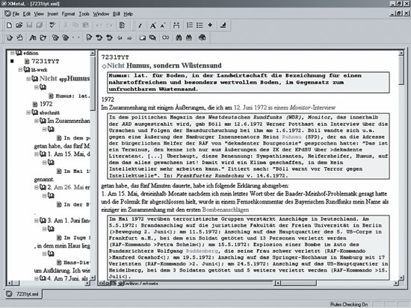Screen dimensions: 411x308
Task: Run spelling check with checkmark icon
Action: pos(52,25)
